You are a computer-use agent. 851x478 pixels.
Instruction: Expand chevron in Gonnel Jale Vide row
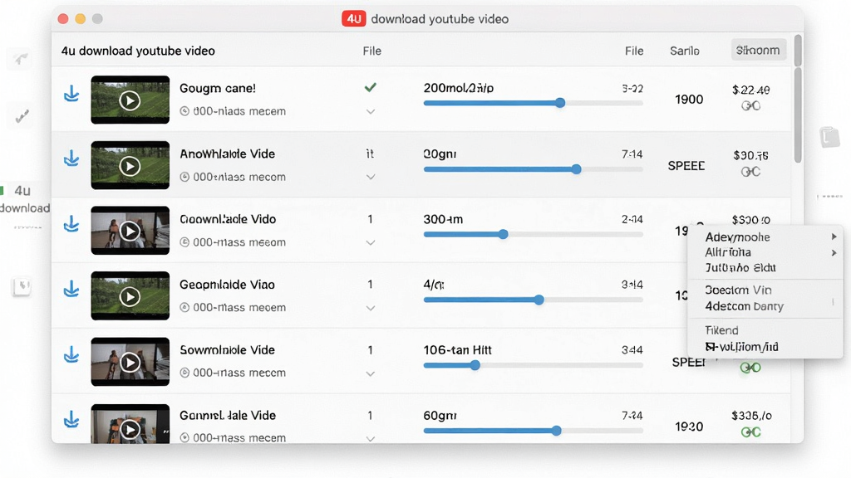pyautogui.click(x=371, y=438)
